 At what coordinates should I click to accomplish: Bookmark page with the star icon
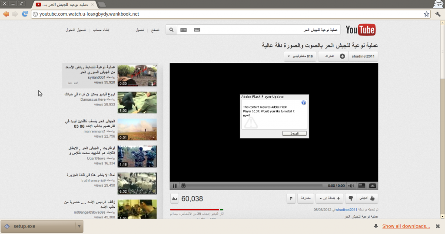(x=426, y=14)
